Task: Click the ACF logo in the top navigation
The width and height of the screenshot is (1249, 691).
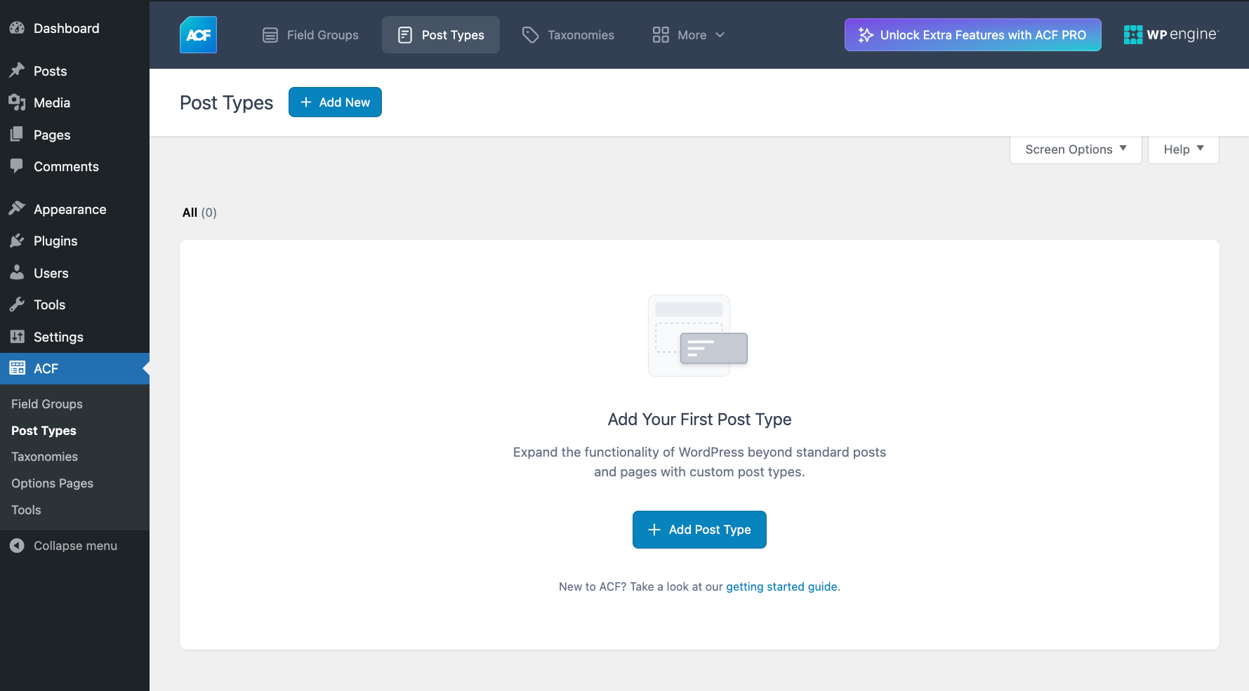Action: tap(197, 34)
